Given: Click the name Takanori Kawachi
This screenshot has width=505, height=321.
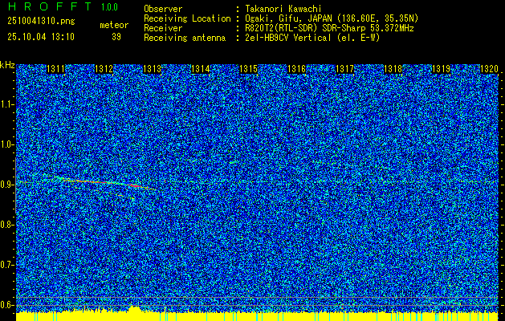Looking at the screenshot, I should click(283, 9).
